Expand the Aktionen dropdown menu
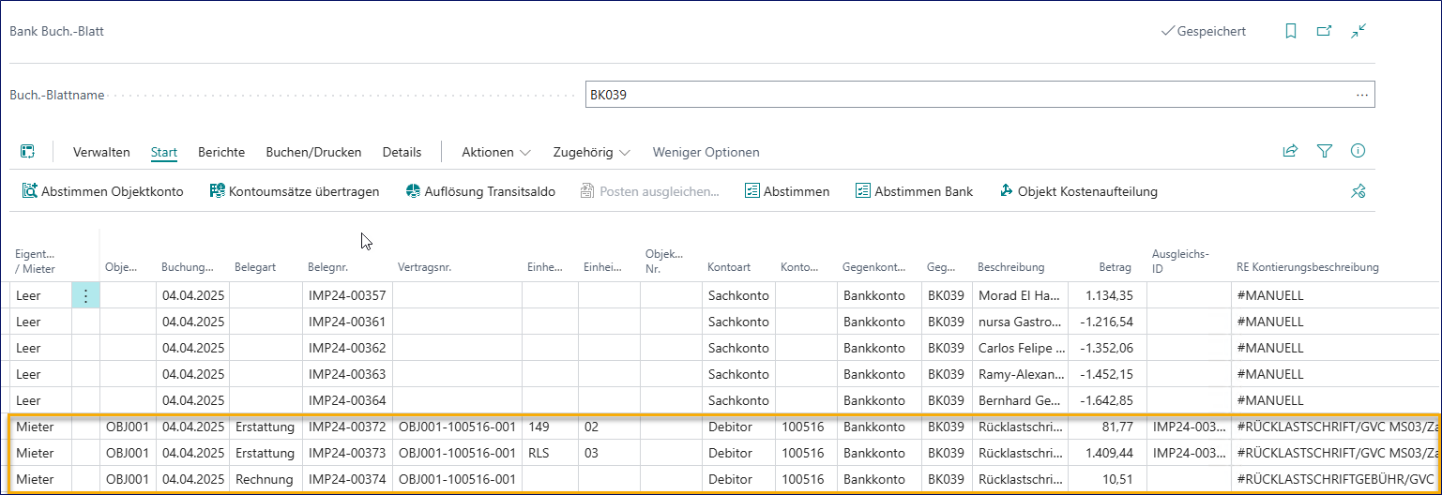1442x495 pixels. tap(496, 152)
